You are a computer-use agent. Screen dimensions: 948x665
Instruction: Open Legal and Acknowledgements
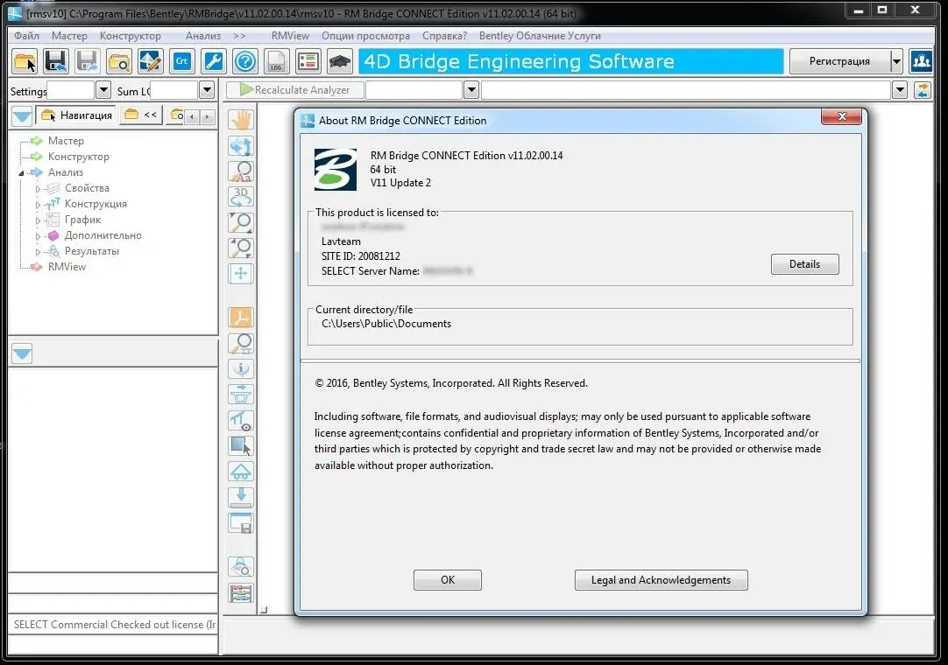tap(661, 580)
